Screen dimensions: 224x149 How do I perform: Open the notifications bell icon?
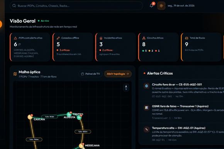151,6
